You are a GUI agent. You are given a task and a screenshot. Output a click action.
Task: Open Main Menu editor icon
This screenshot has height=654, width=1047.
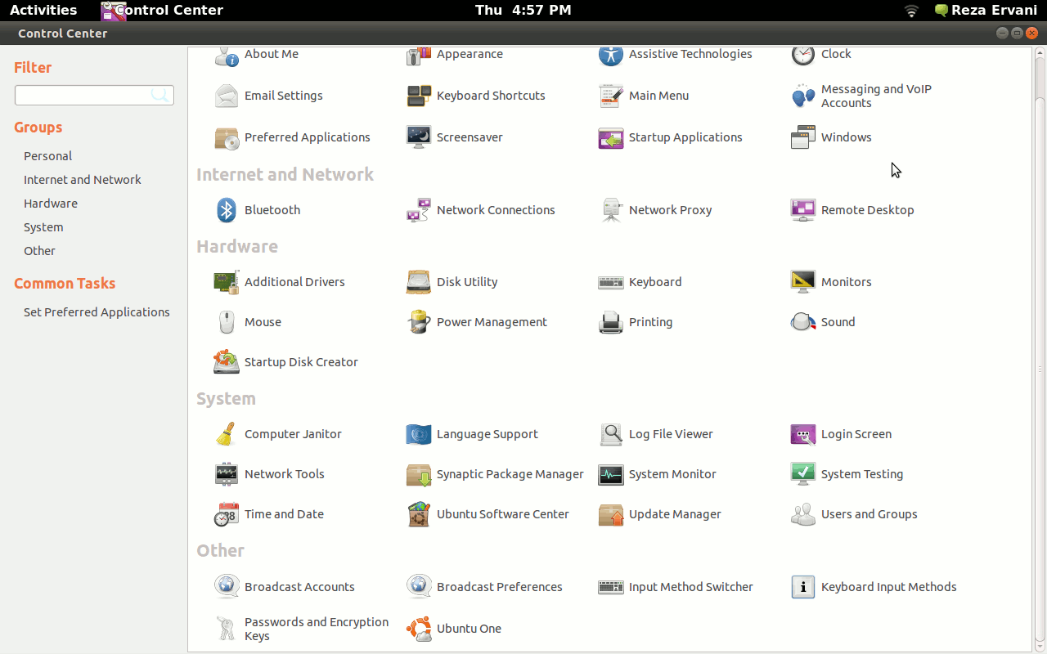pyautogui.click(x=611, y=96)
